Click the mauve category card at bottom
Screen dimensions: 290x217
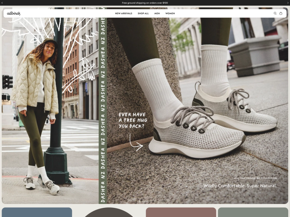coord(181,212)
